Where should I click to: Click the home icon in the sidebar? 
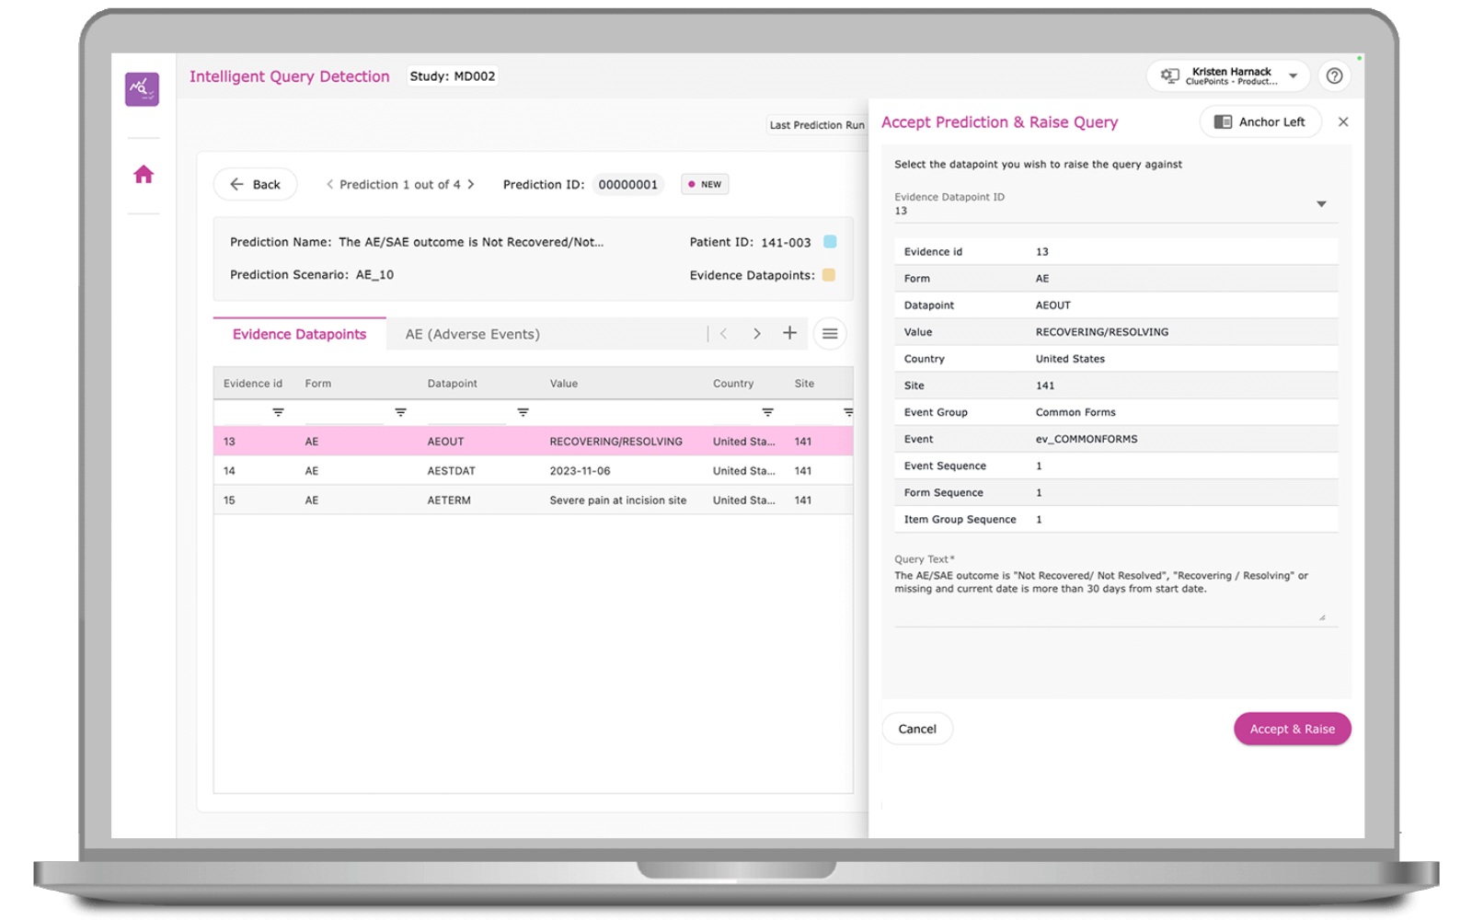coord(144,175)
